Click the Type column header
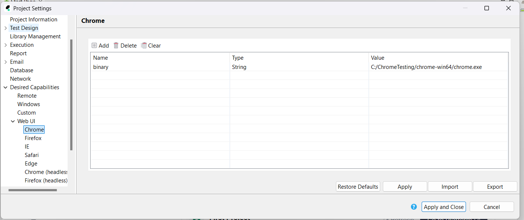 click(x=299, y=58)
